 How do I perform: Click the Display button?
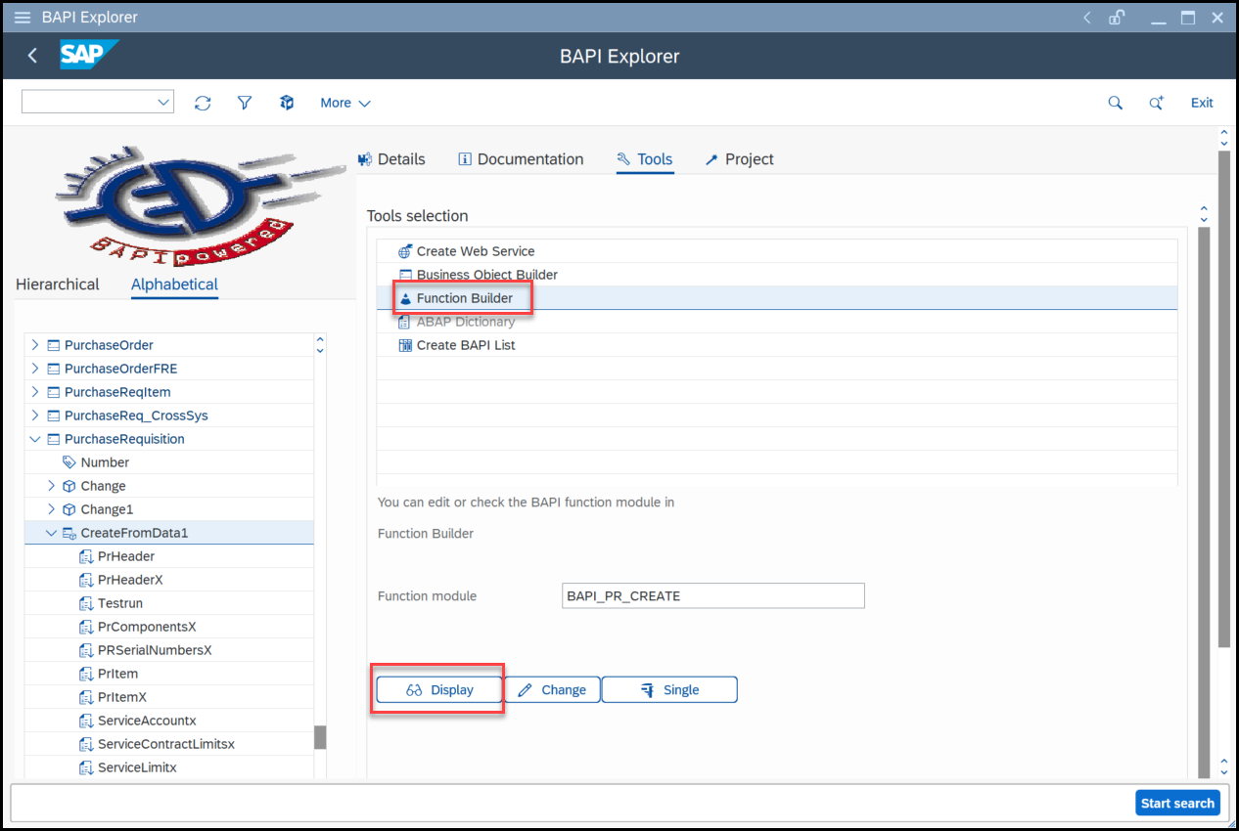pos(439,689)
